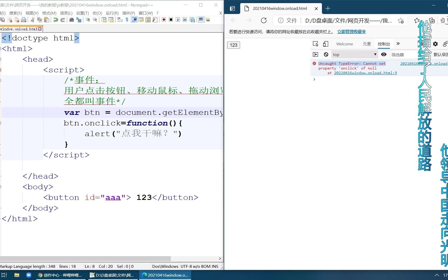Open the 宏(O) menu

(97, 13)
